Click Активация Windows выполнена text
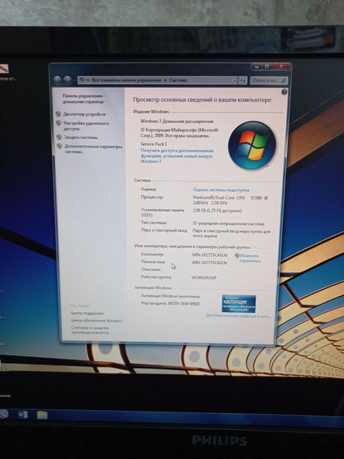Image resolution: width=344 pixels, height=459 pixels. (170, 296)
